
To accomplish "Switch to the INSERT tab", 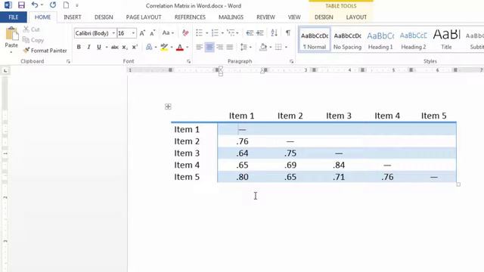I will click(x=73, y=17).
